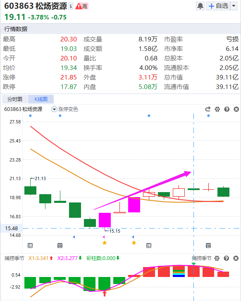The image size is (241, 301).
Task: Click the first blue snowflake event marker
Action: click(30, 116)
